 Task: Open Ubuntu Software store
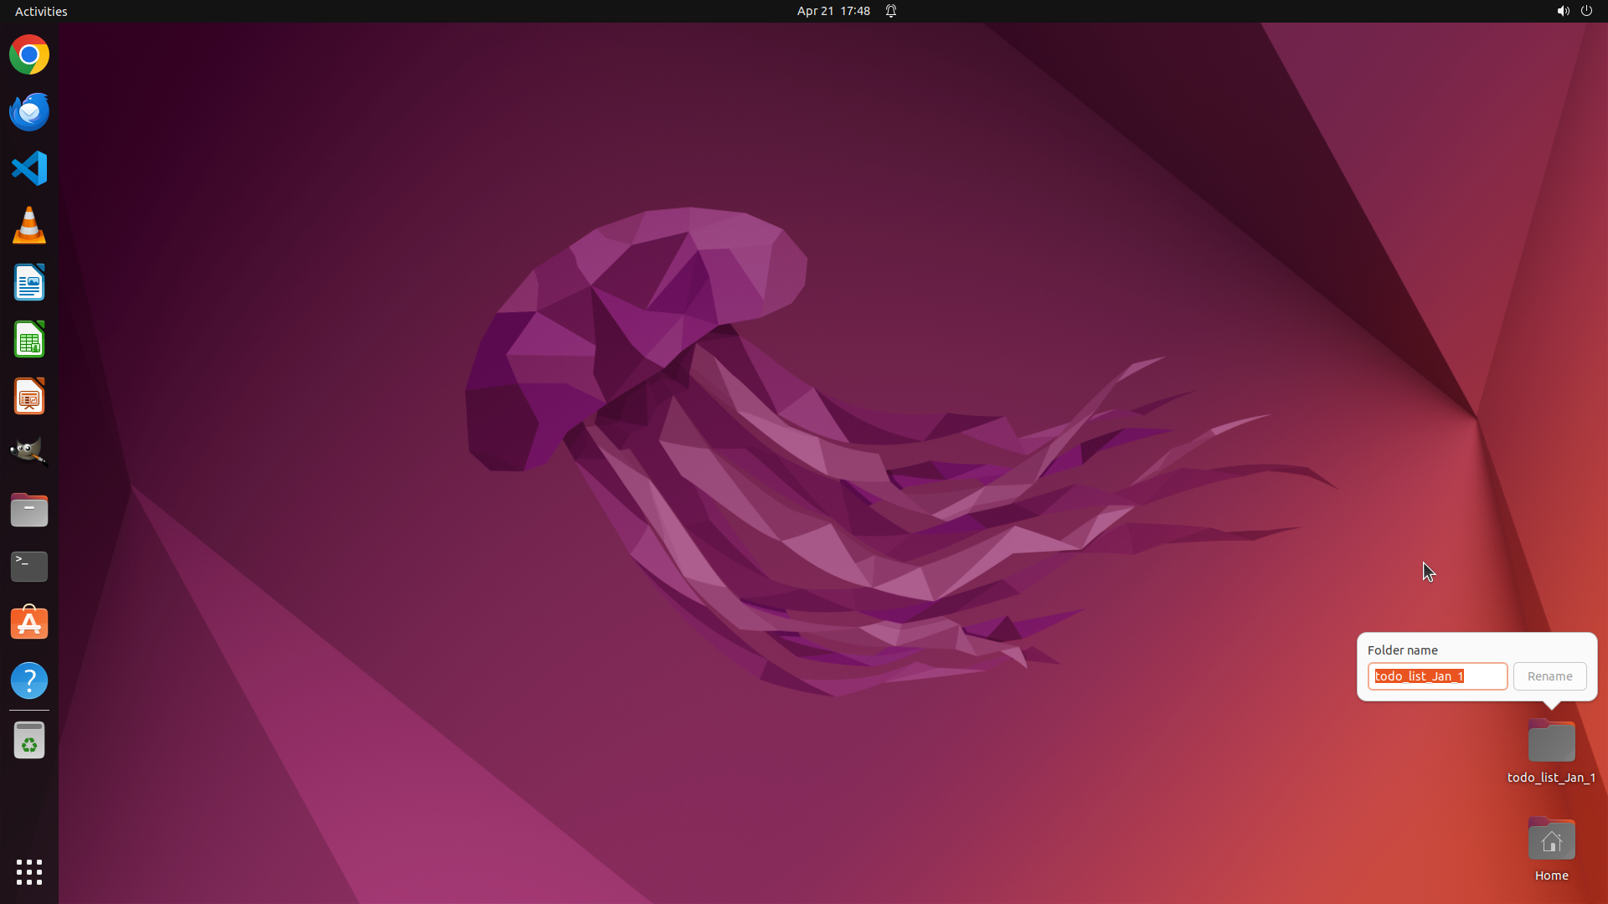click(x=29, y=624)
